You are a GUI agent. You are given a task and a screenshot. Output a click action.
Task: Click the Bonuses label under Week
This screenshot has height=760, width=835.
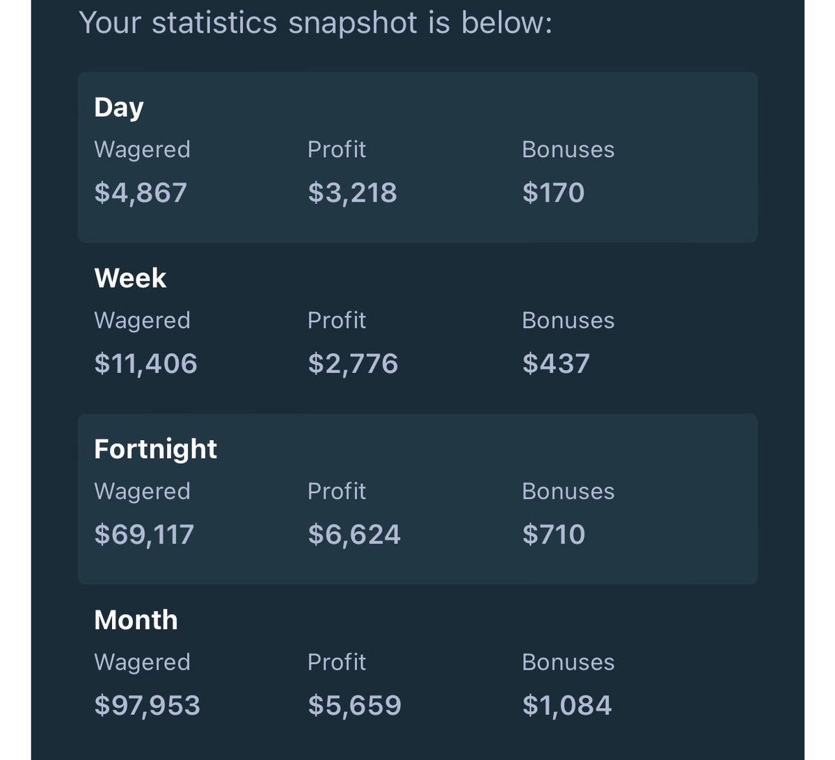coord(568,321)
